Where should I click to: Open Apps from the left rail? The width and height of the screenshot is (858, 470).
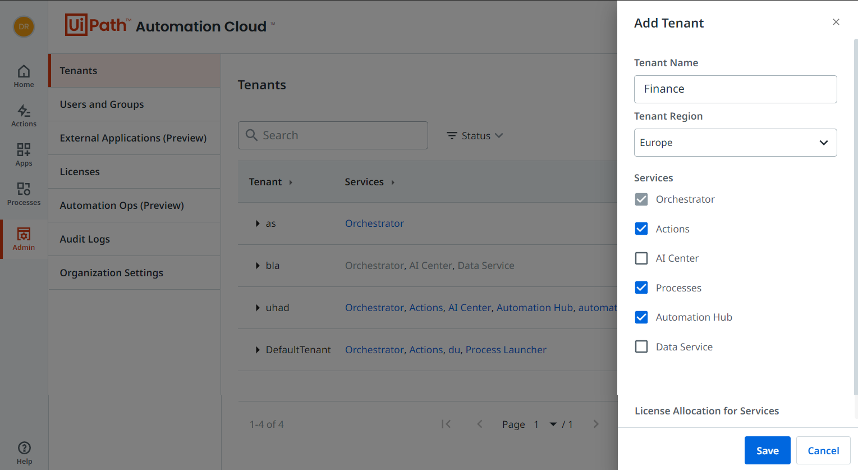[24, 155]
